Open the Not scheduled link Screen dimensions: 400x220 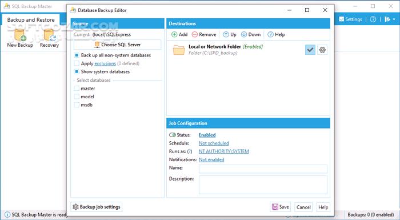(x=214, y=143)
